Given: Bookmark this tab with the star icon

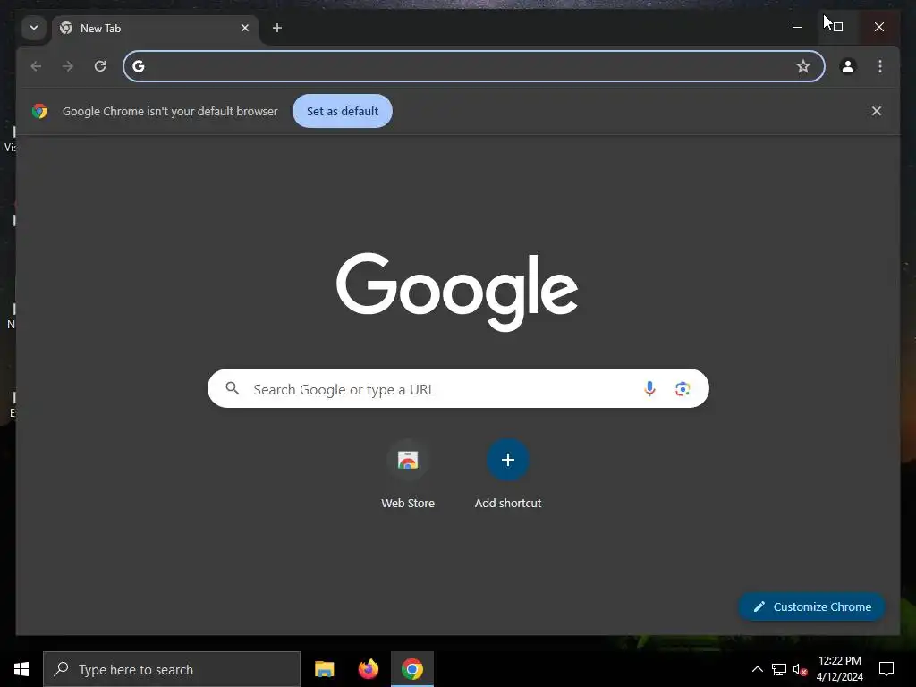Looking at the screenshot, I should (803, 66).
